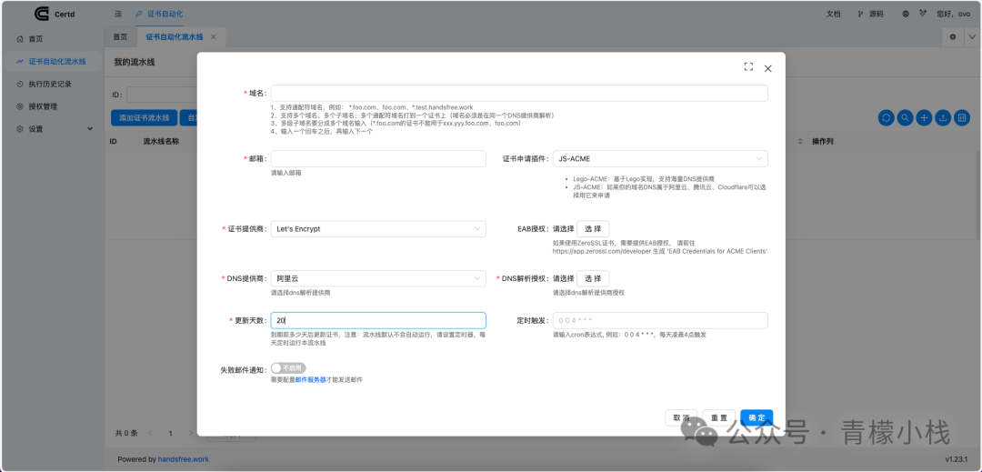The width and height of the screenshot is (982, 472).
Task: Click the theme sparkle icon in the header
Action: pos(923,13)
